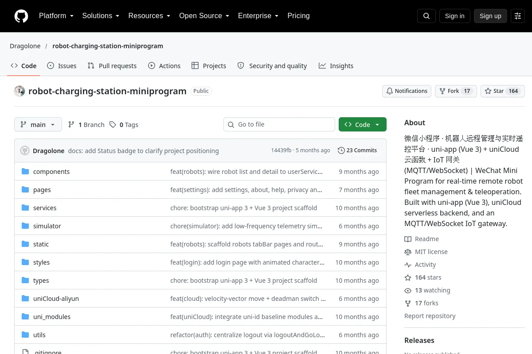Open the Dragolone commit author avatar
Screen dimensions: 532x354
coord(25,150)
